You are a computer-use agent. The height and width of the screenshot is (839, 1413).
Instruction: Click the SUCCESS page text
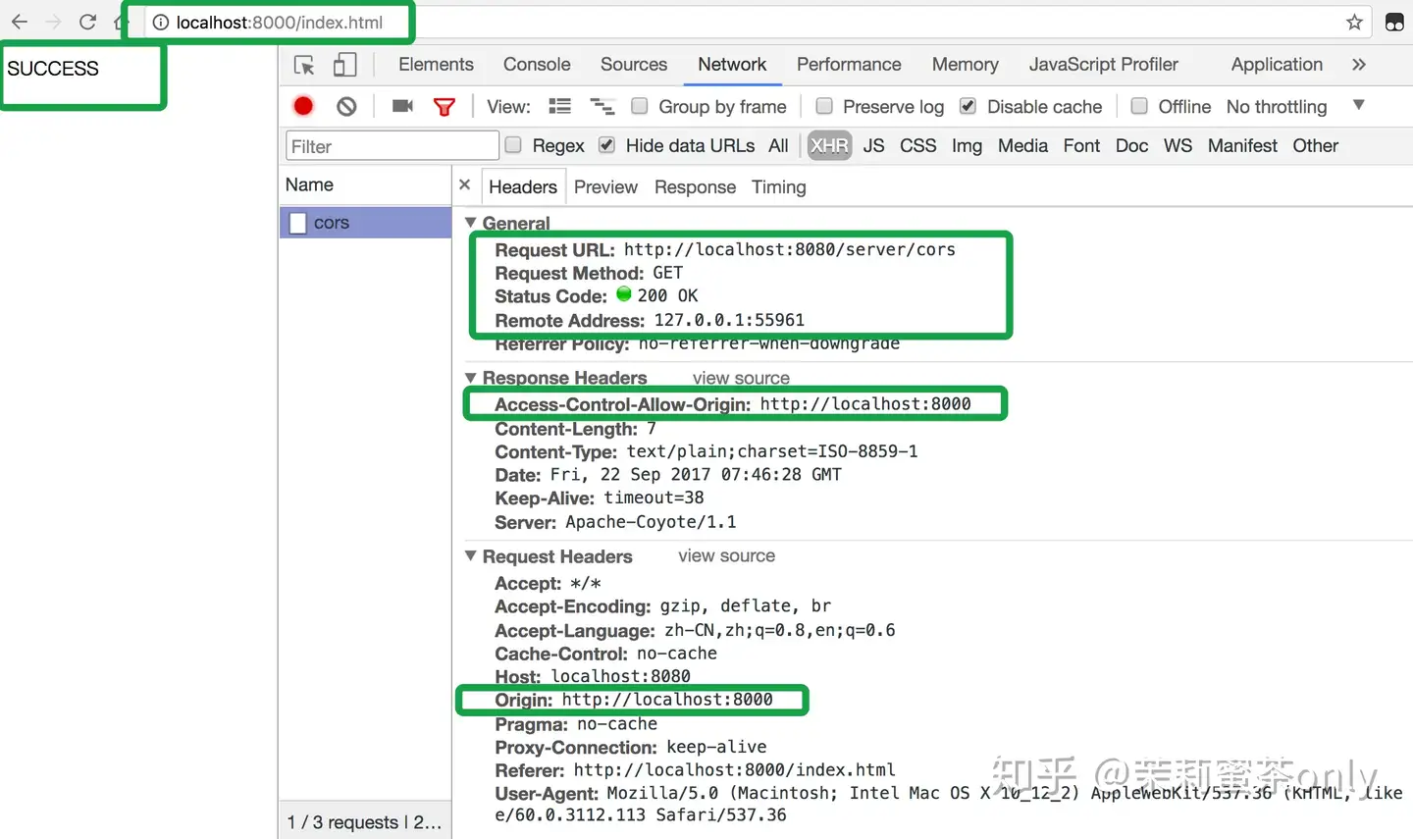[x=53, y=69]
